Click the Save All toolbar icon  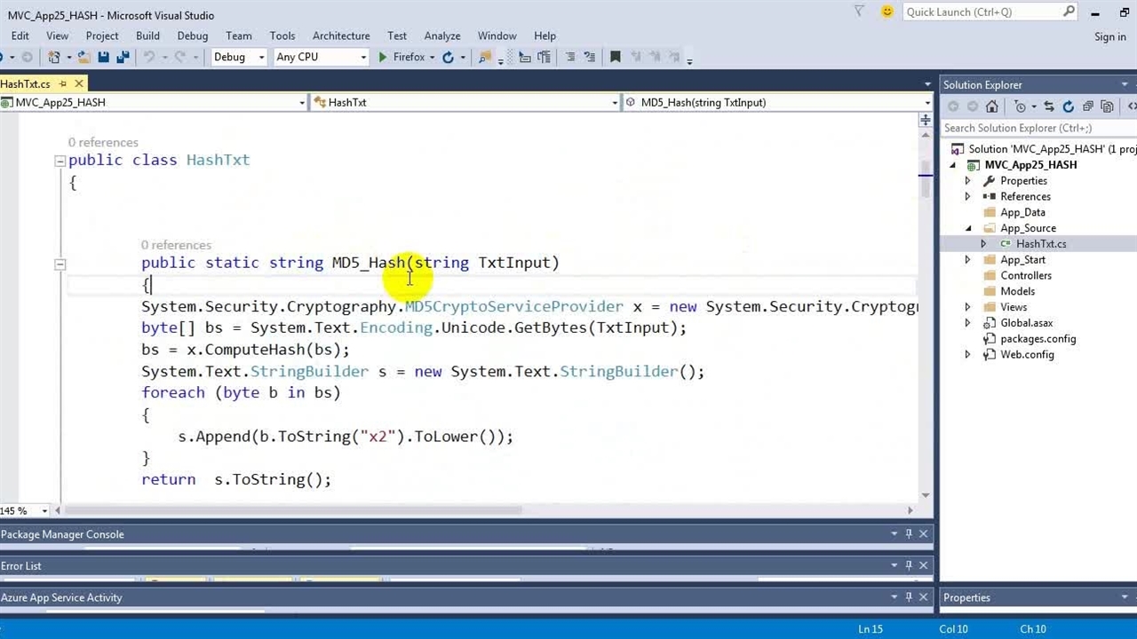pos(123,57)
